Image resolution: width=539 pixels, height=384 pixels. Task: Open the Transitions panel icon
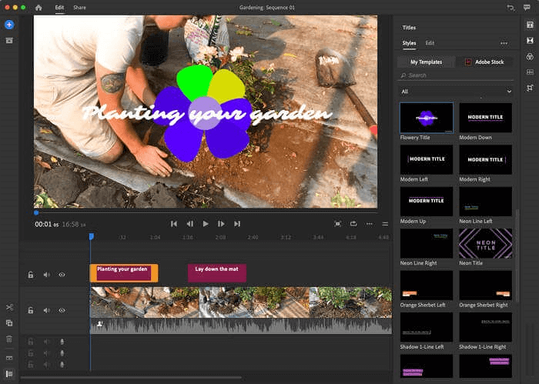[530, 40]
